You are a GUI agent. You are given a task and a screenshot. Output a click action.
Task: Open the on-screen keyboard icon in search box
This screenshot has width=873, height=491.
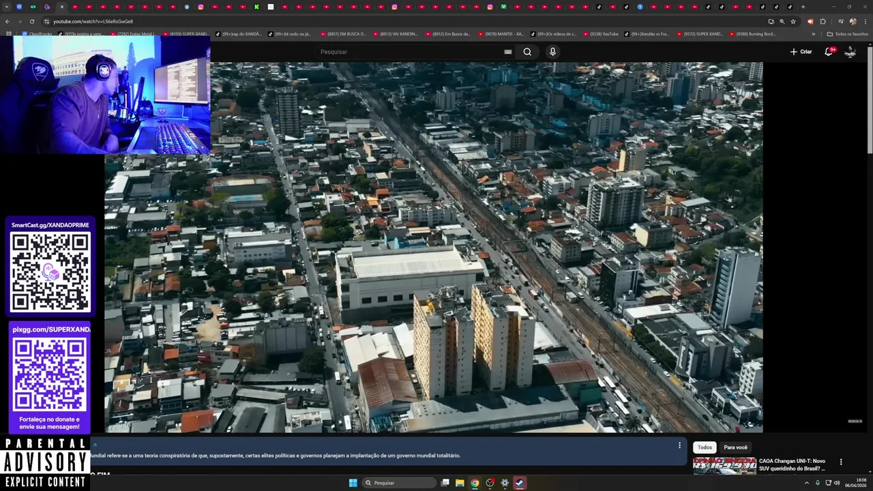point(507,52)
